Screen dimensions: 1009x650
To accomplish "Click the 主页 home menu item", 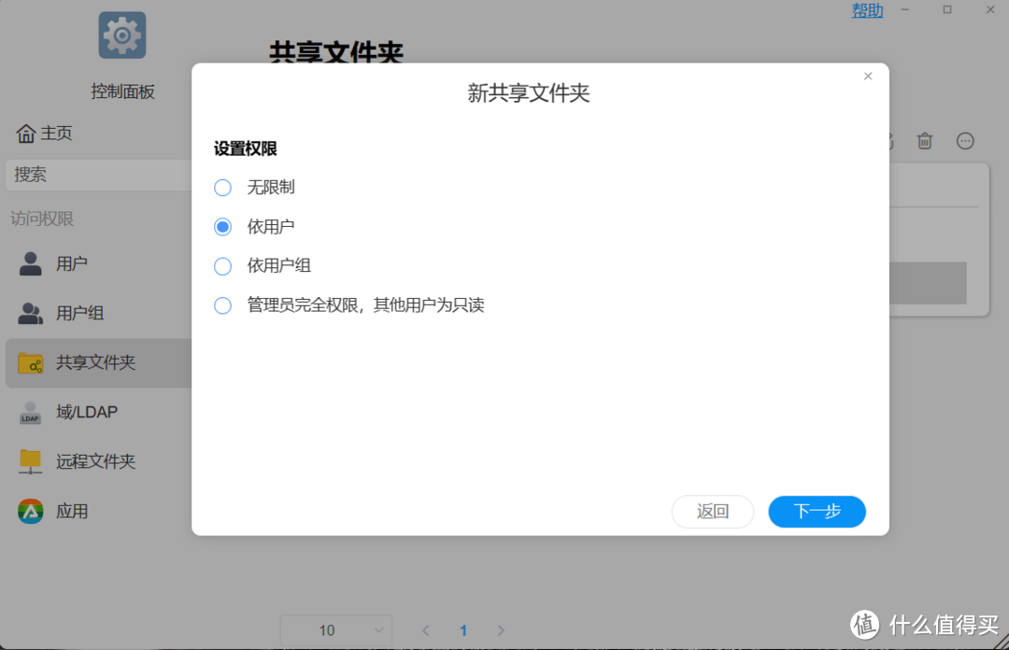I will click(45, 134).
